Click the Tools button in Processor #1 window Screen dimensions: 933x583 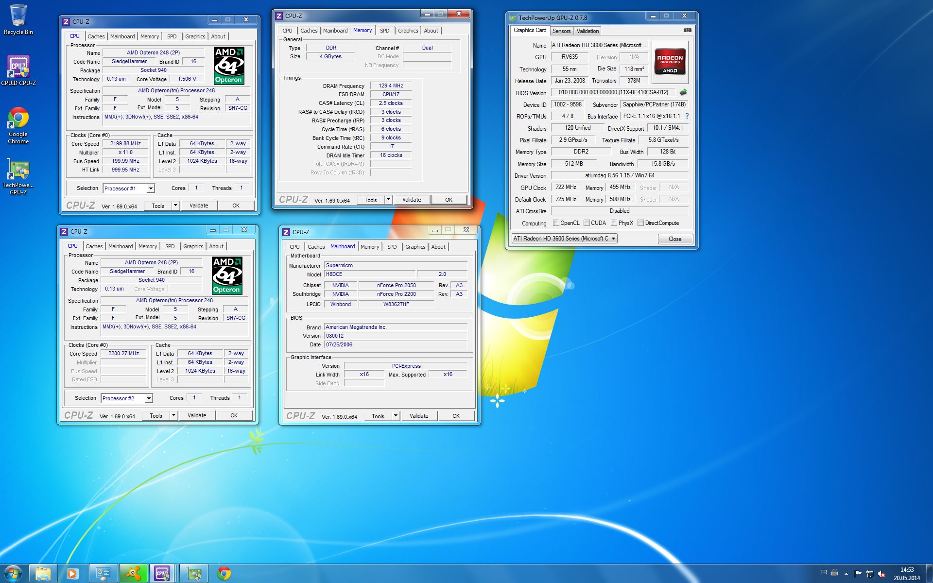point(158,206)
